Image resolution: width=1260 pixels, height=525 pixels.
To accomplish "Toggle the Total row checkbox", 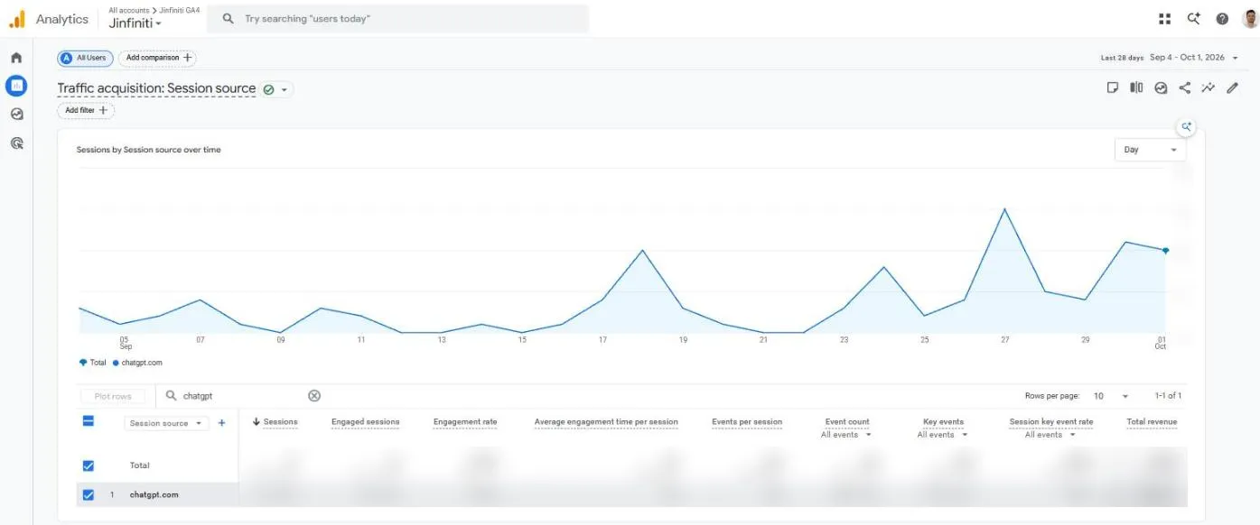I will (88, 465).
